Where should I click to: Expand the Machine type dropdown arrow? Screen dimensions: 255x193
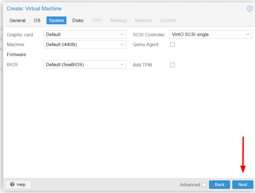point(122,45)
